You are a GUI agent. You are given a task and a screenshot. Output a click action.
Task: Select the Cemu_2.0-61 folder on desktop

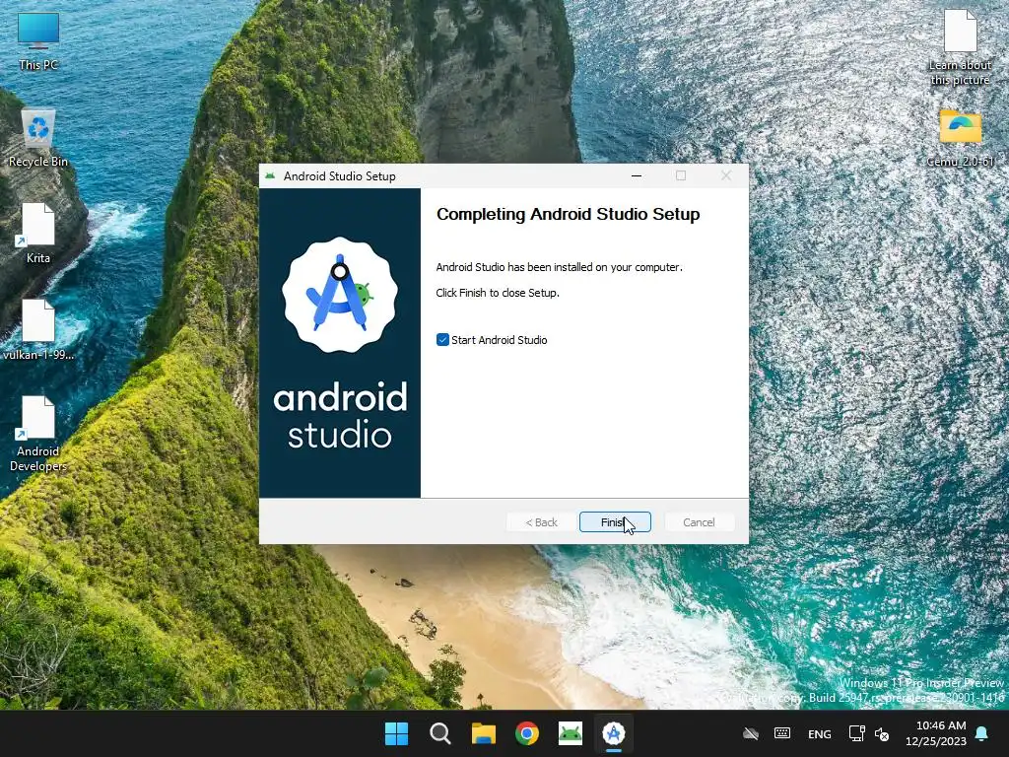(960, 138)
